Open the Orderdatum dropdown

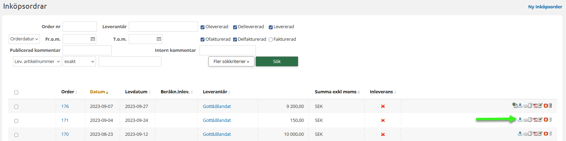pos(24,39)
